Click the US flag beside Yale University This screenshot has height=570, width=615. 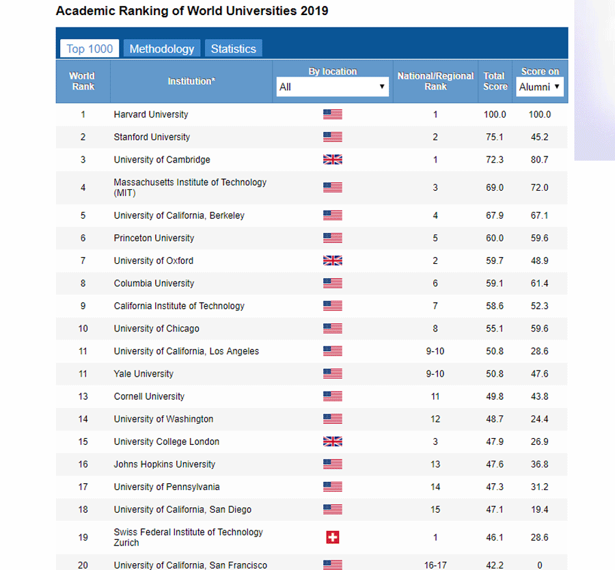click(332, 374)
